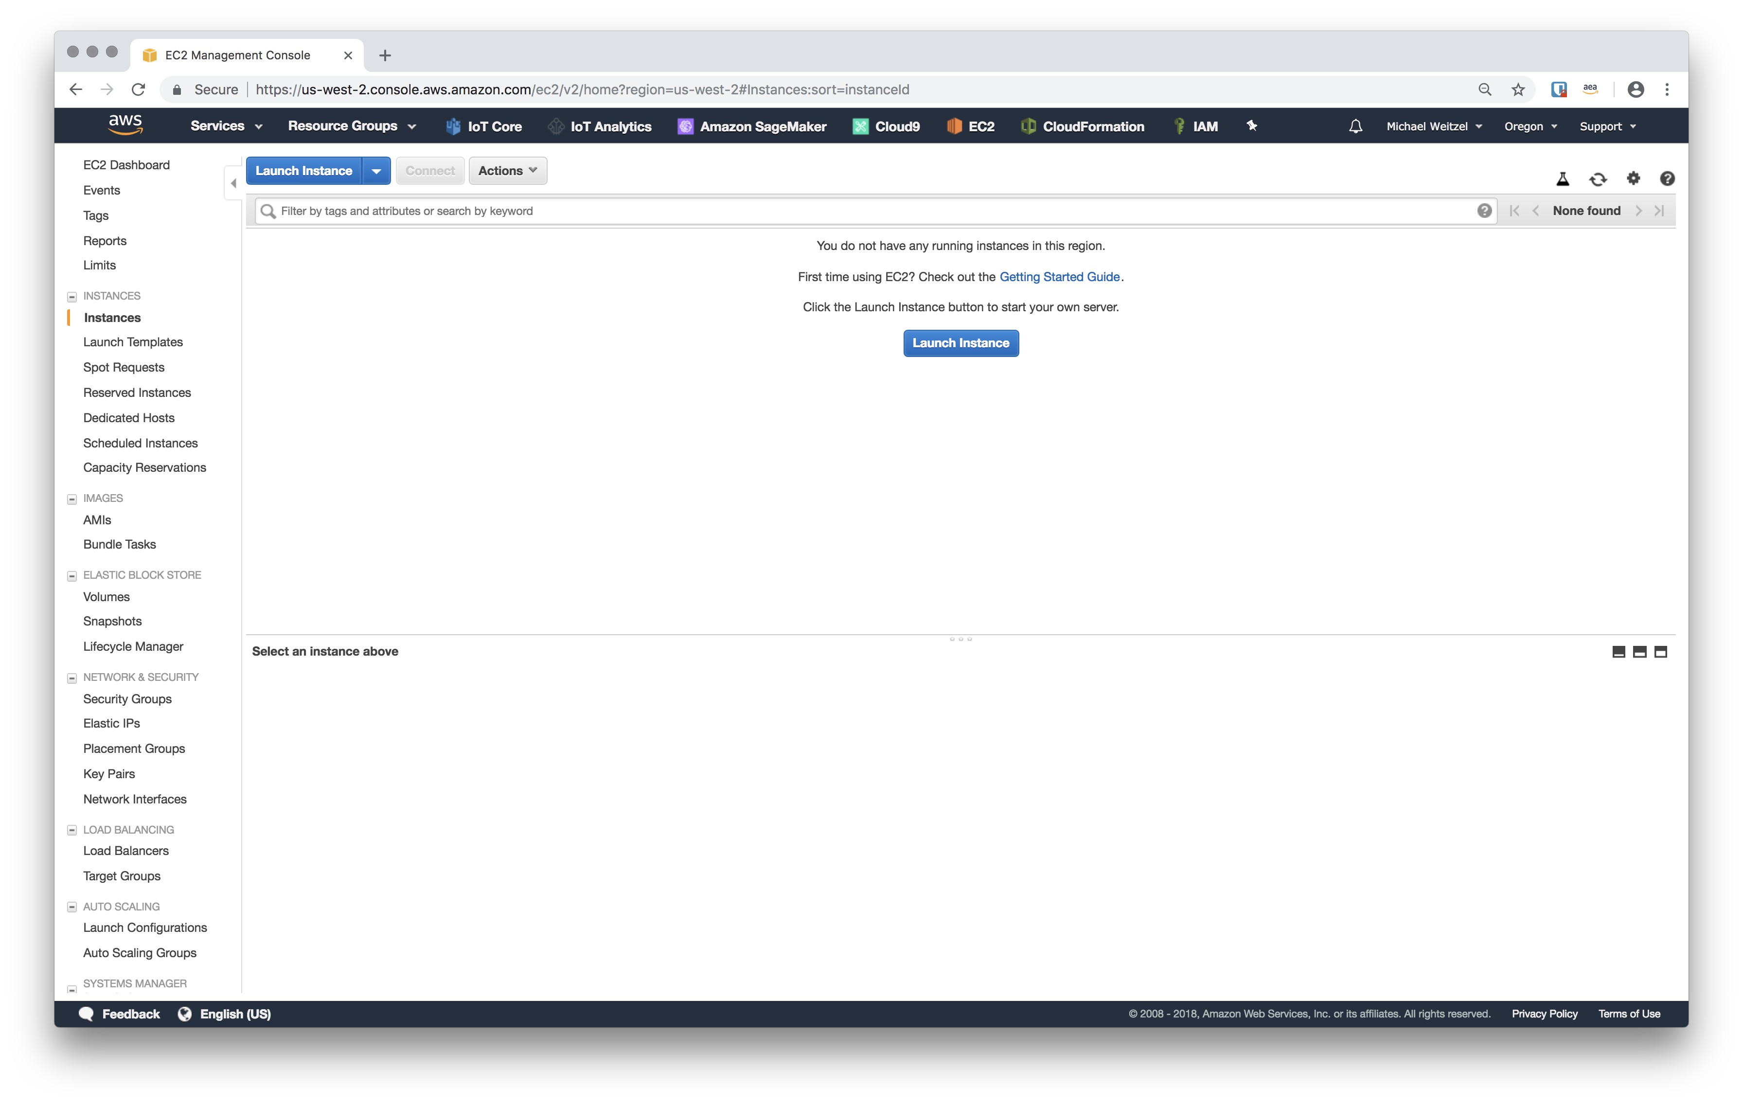
Task: Open Terms of Use link
Action: pos(1629,1014)
